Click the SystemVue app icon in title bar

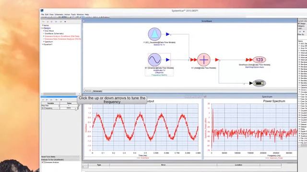(x=42, y=11)
